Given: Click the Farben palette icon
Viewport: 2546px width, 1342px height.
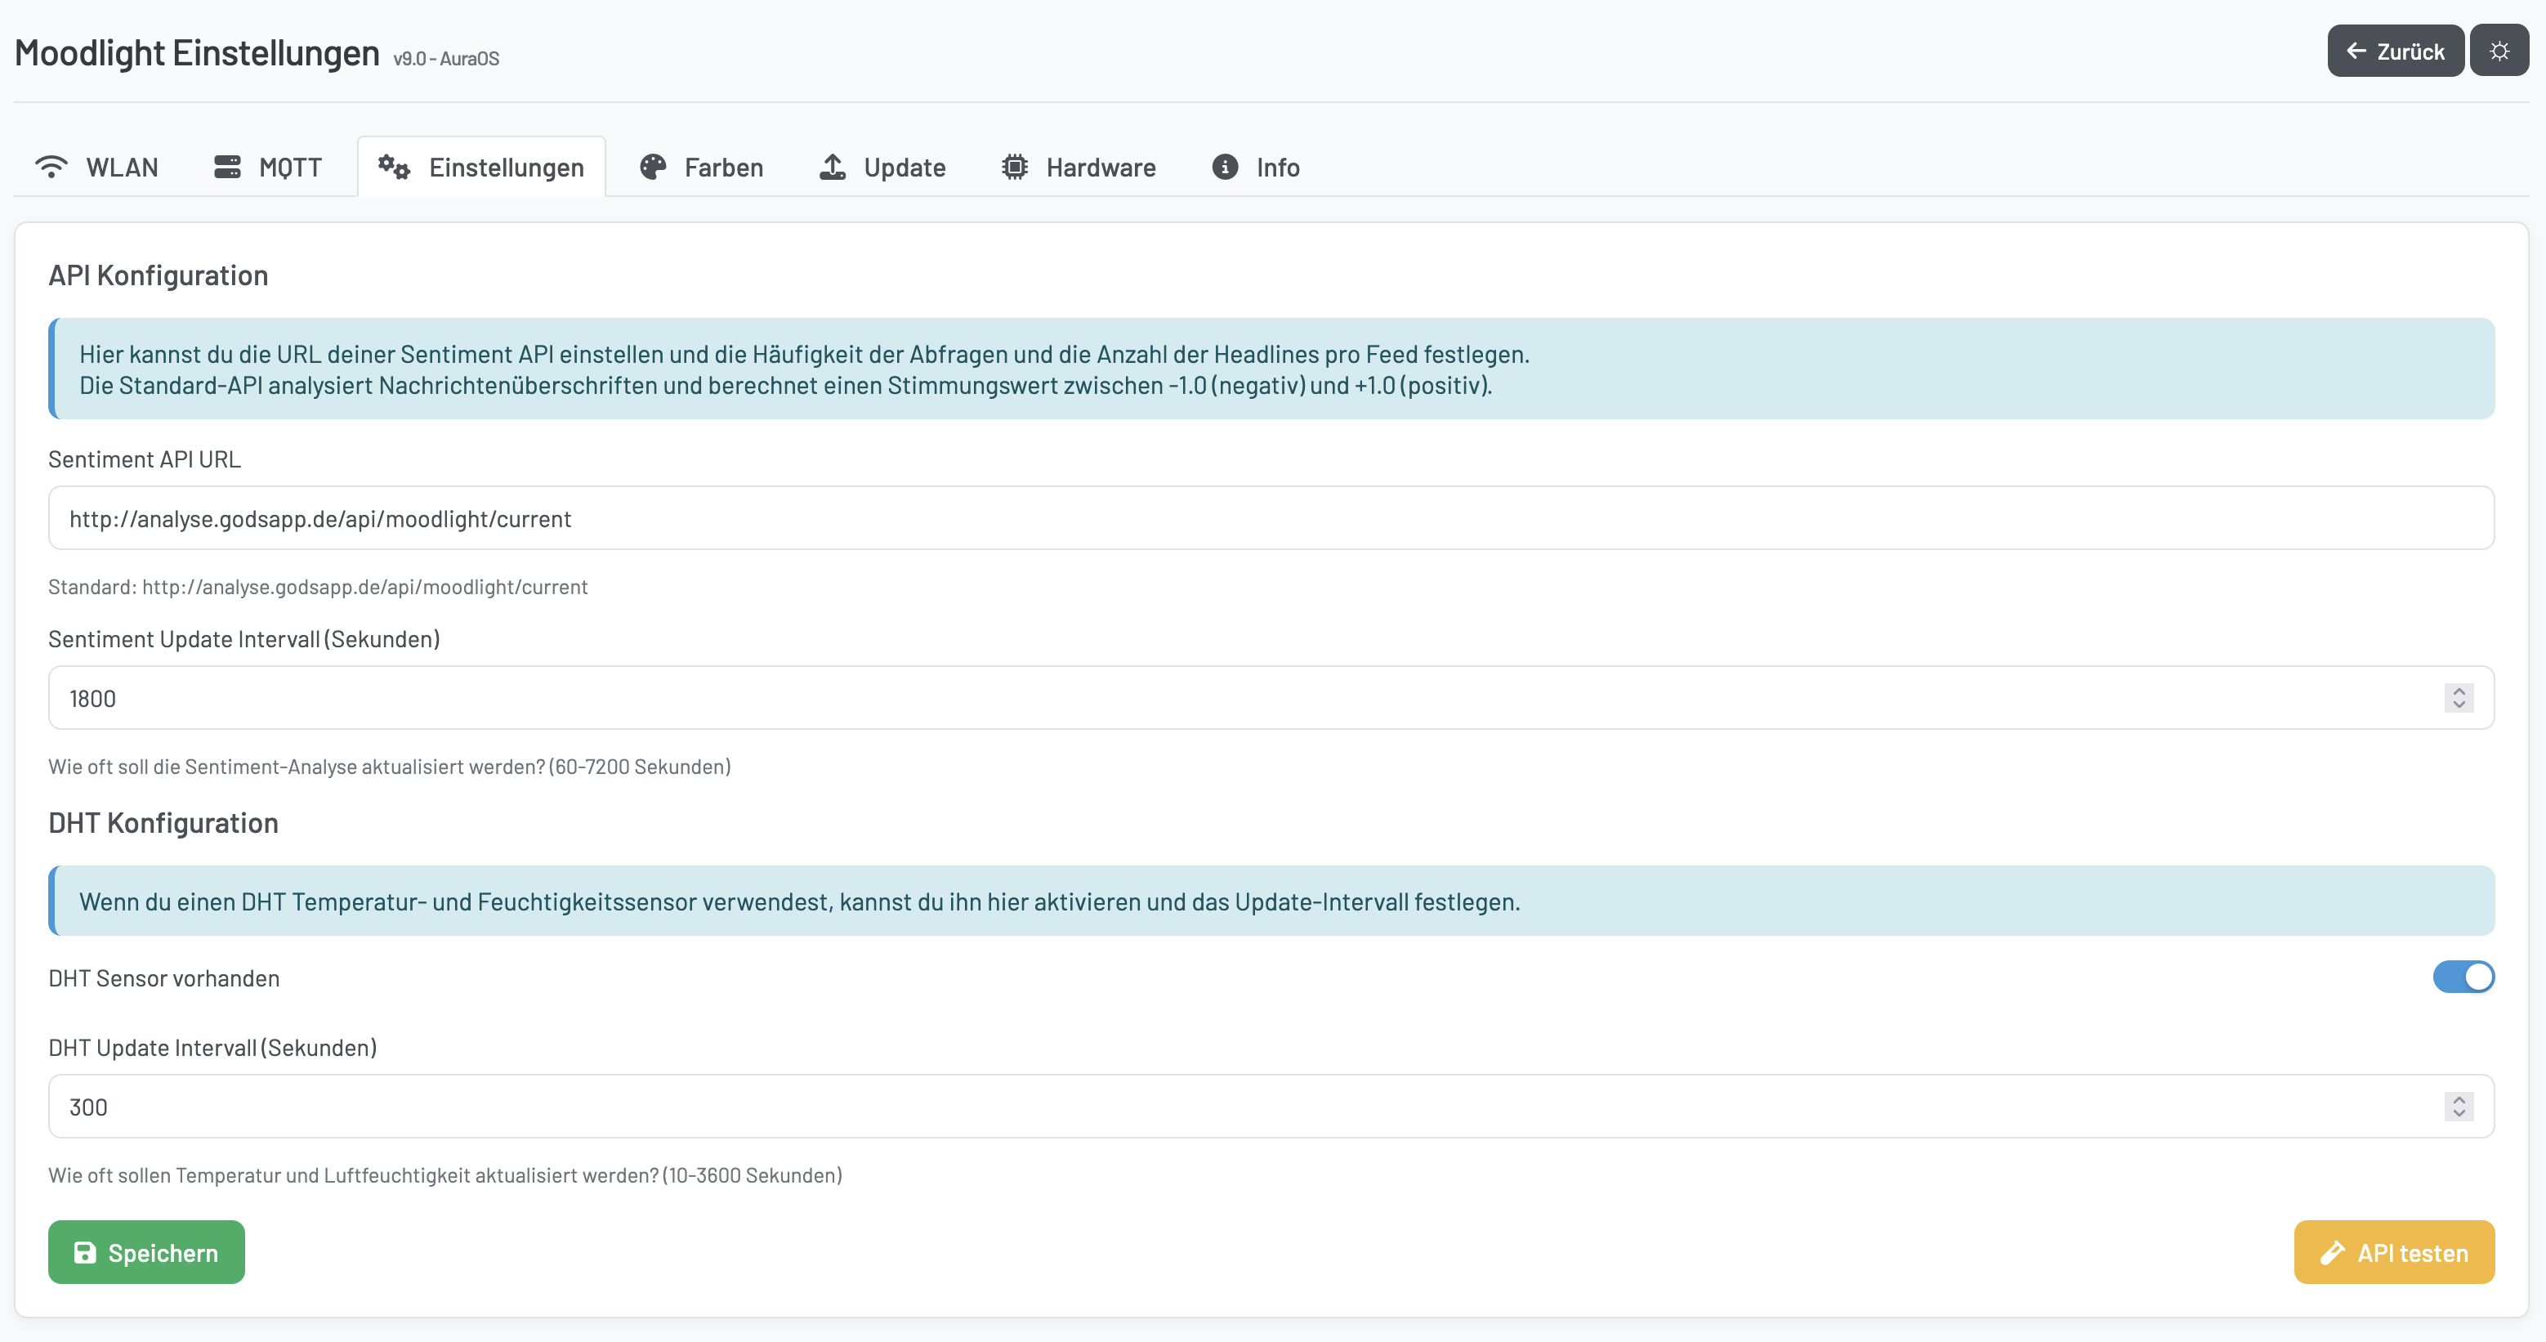Looking at the screenshot, I should click(x=654, y=167).
